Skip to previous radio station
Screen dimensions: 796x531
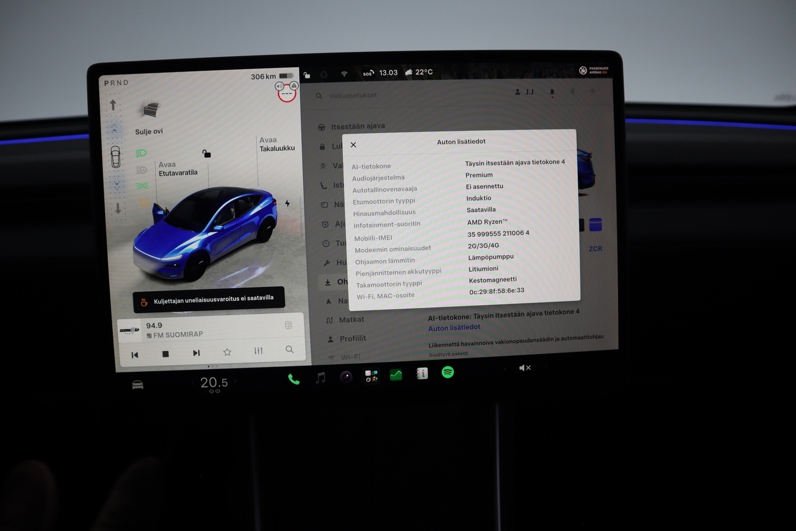click(x=135, y=355)
